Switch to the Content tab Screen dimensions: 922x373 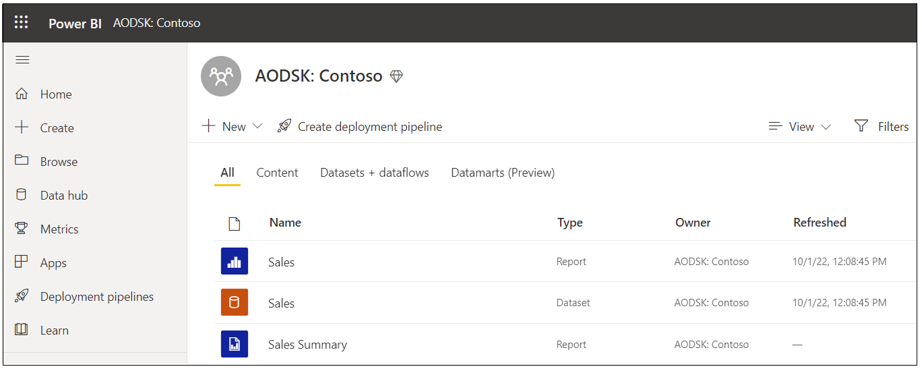point(277,173)
